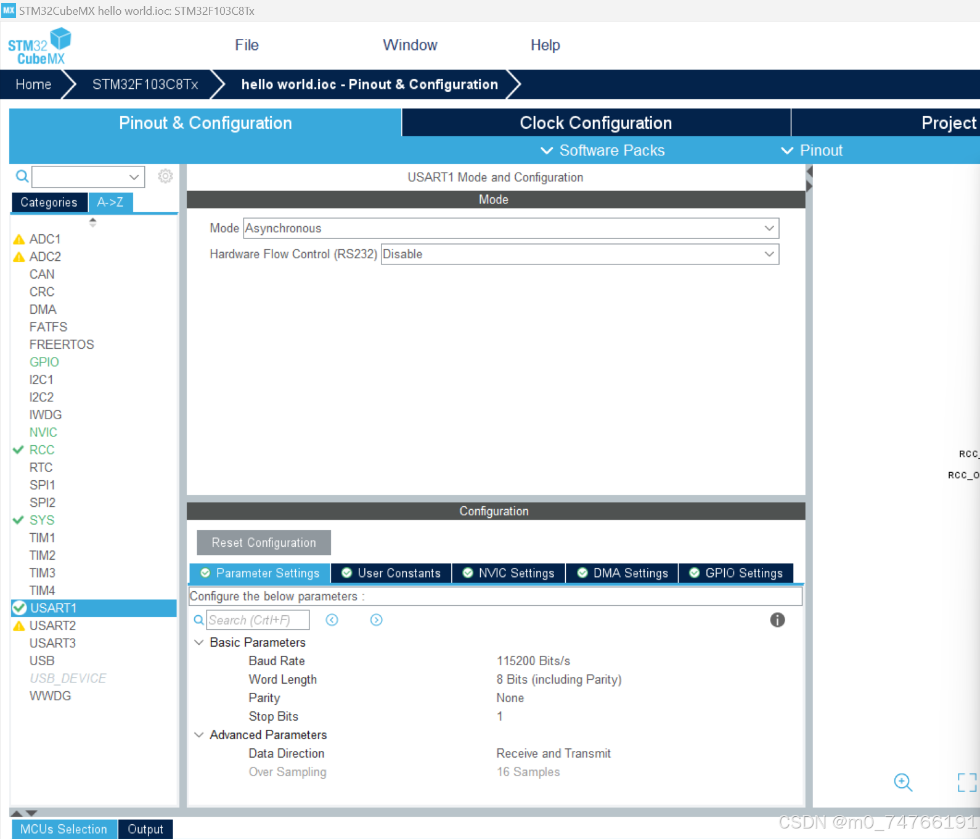This screenshot has height=839, width=980.
Task: Open the DMA Settings tab
Action: tap(622, 573)
